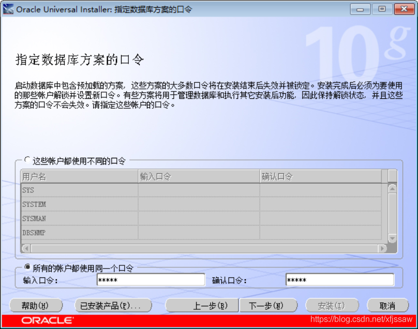Image resolution: width=418 pixels, height=329 pixels.
Task: Click table scrollbar down arrow
Action: pos(392,238)
